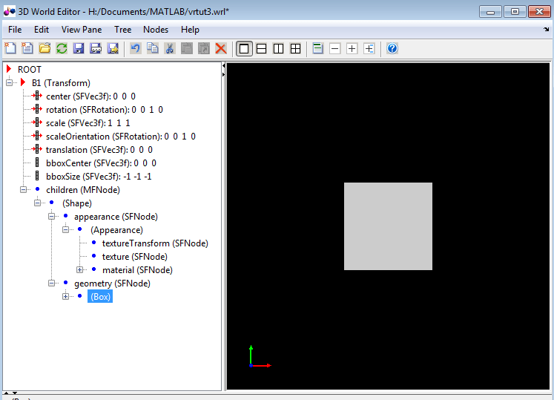
Task: Reload the world with green arrows icon
Action: pyautogui.click(x=62, y=48)
